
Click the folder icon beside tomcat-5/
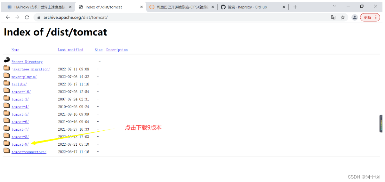coord(6,113)
